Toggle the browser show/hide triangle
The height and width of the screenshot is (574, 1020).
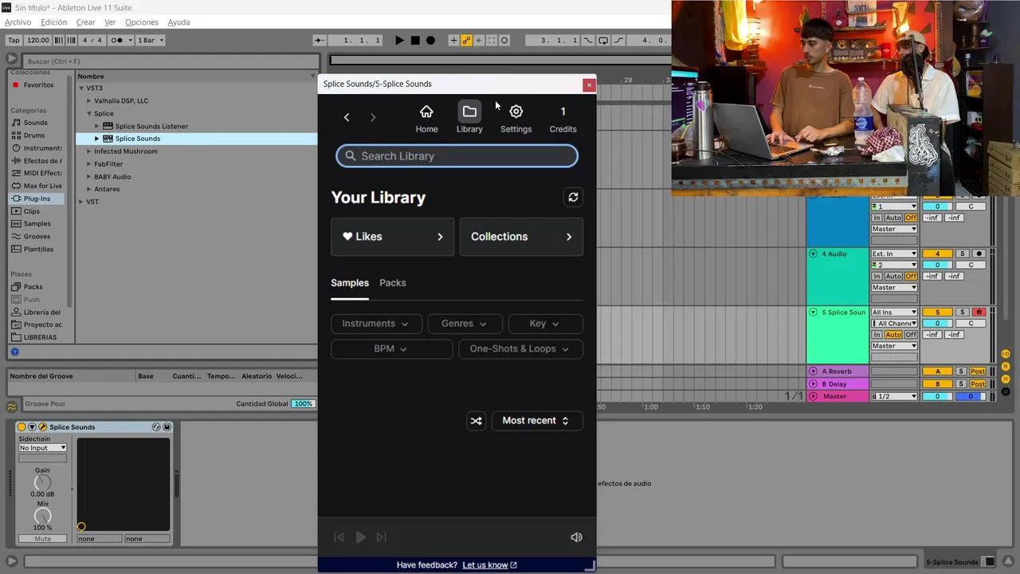[x=11, y=59]
